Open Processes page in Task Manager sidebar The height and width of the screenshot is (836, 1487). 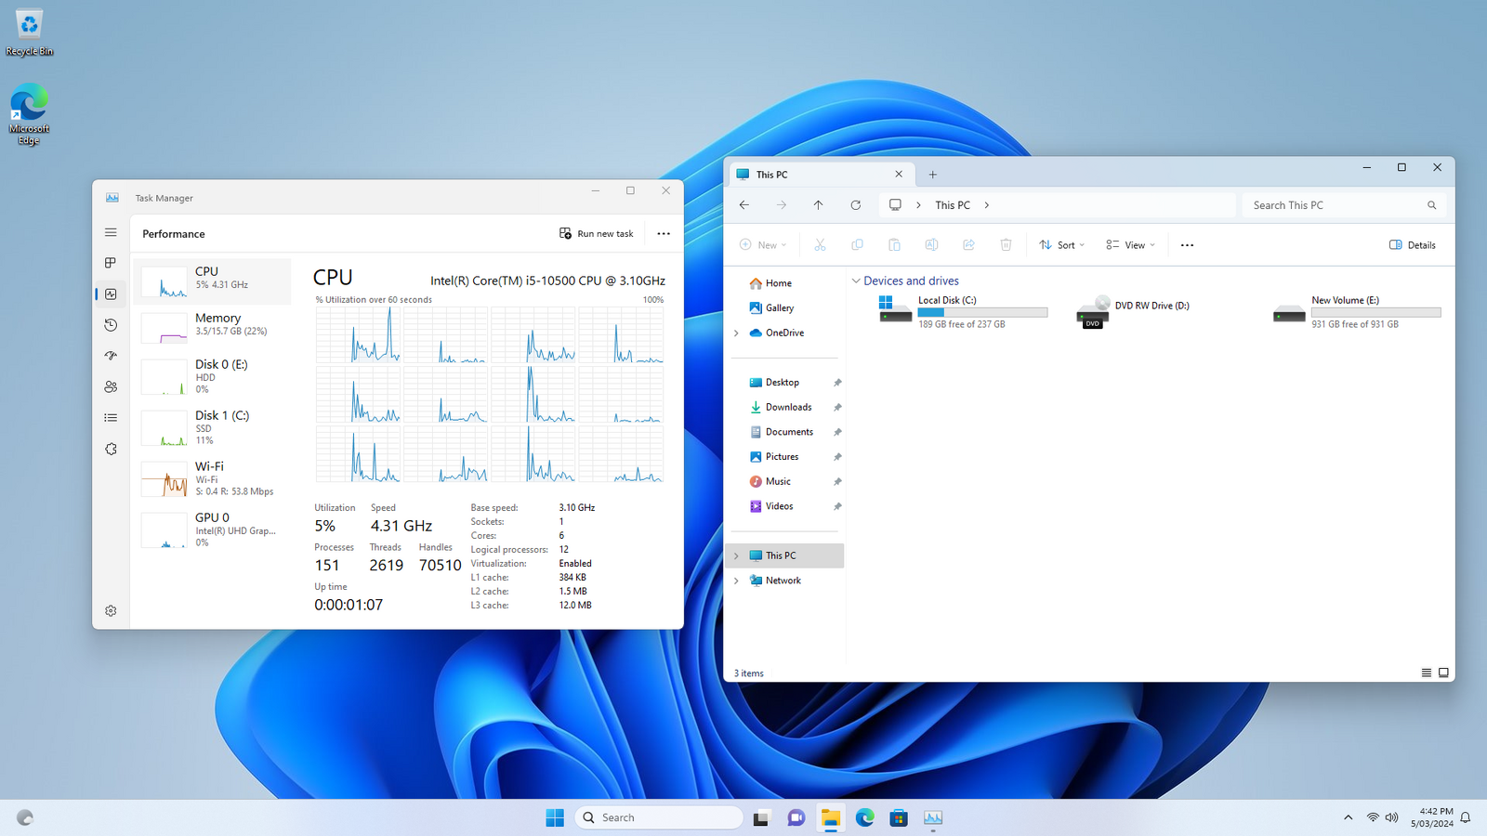click(x=111, y=263)
